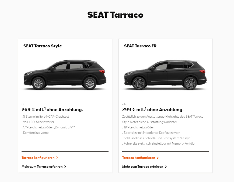Click the "299 € mtl. ohne Anzahlung" price
234x182 pixels.
click(153, 110)
